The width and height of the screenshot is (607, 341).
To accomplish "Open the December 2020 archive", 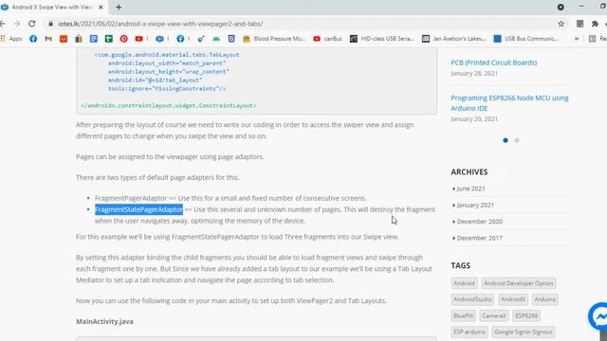I will pos(480,221).
